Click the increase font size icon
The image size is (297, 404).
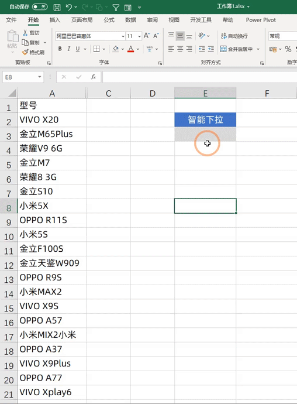[147, 36]
